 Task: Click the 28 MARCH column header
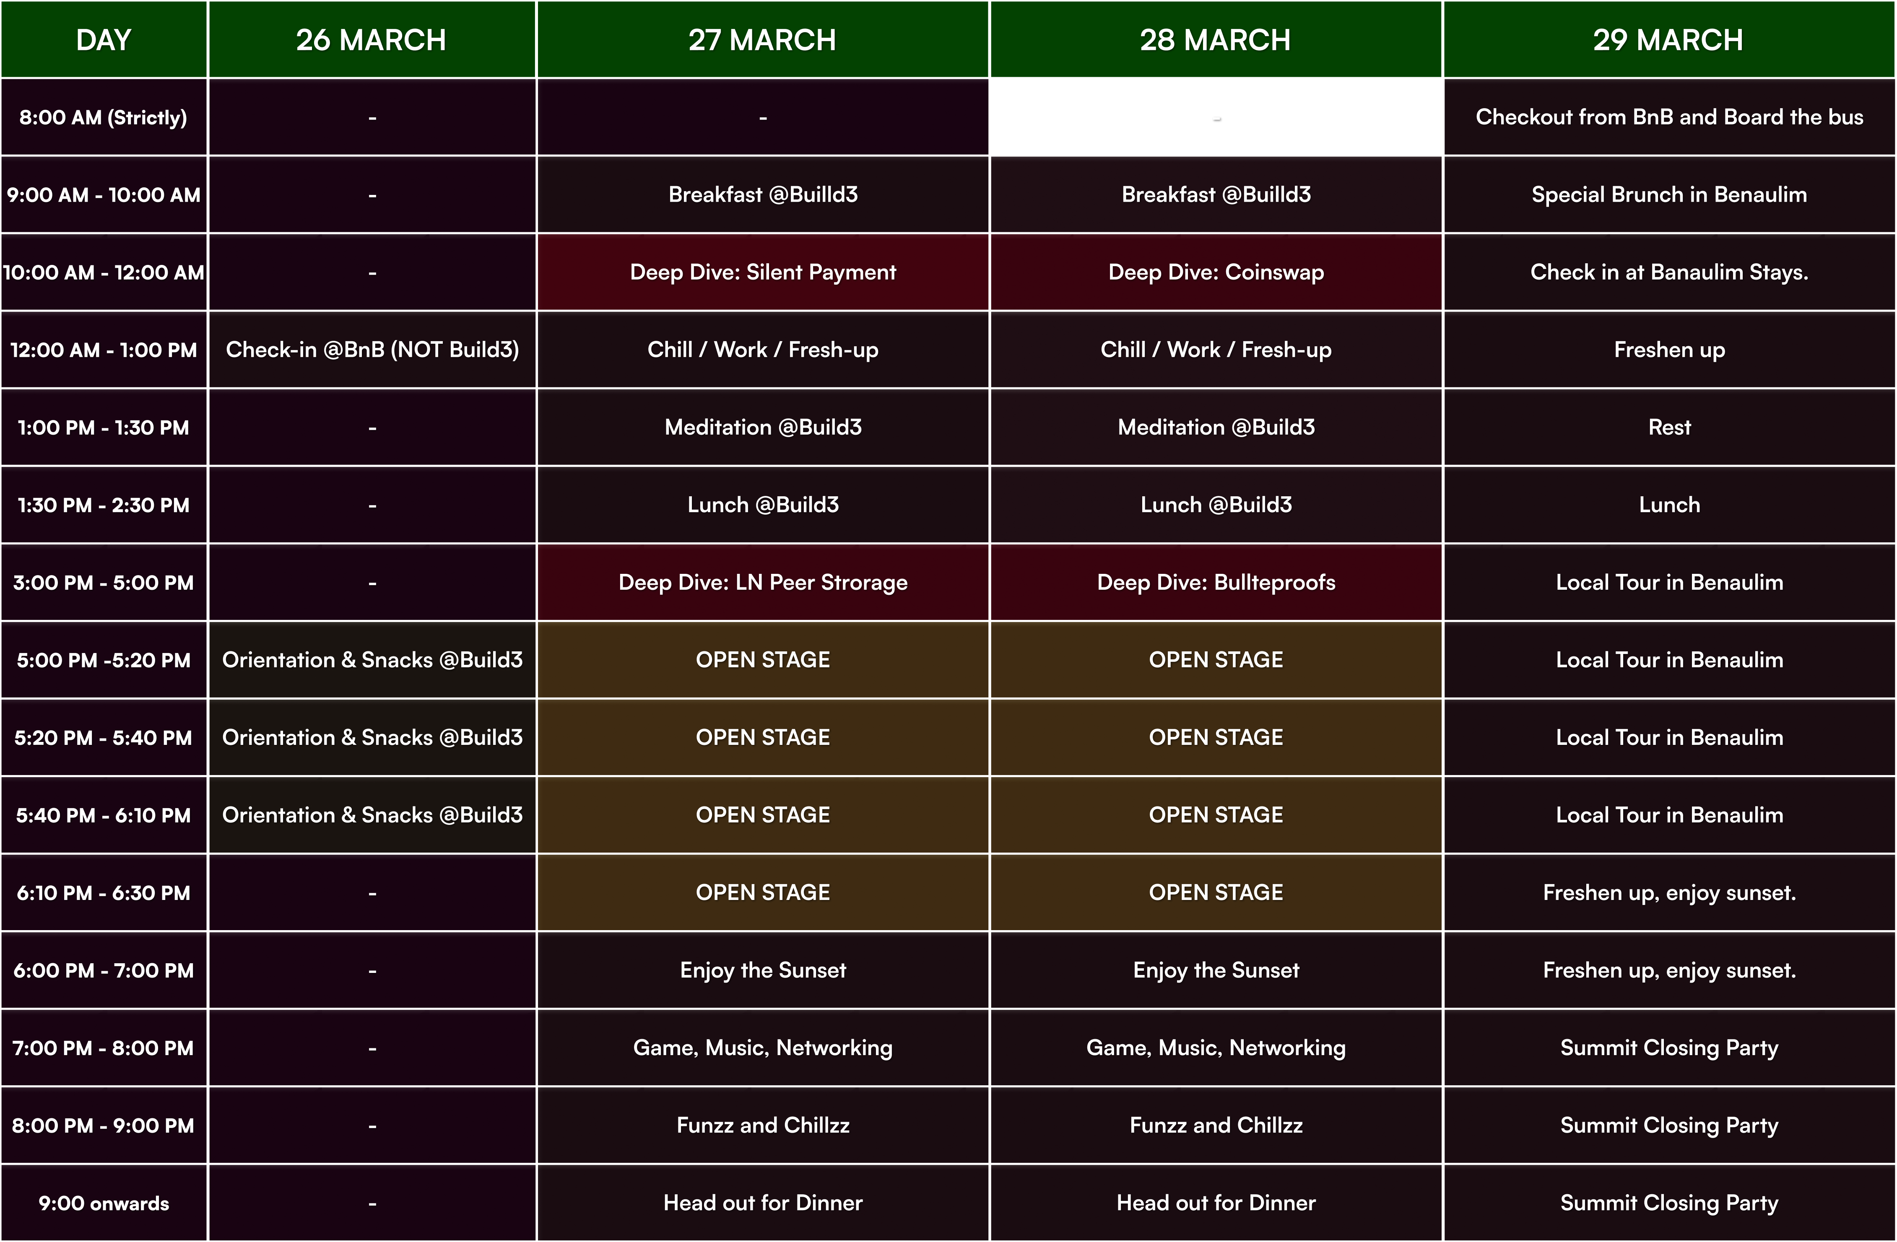click(x=1216, y=40)
